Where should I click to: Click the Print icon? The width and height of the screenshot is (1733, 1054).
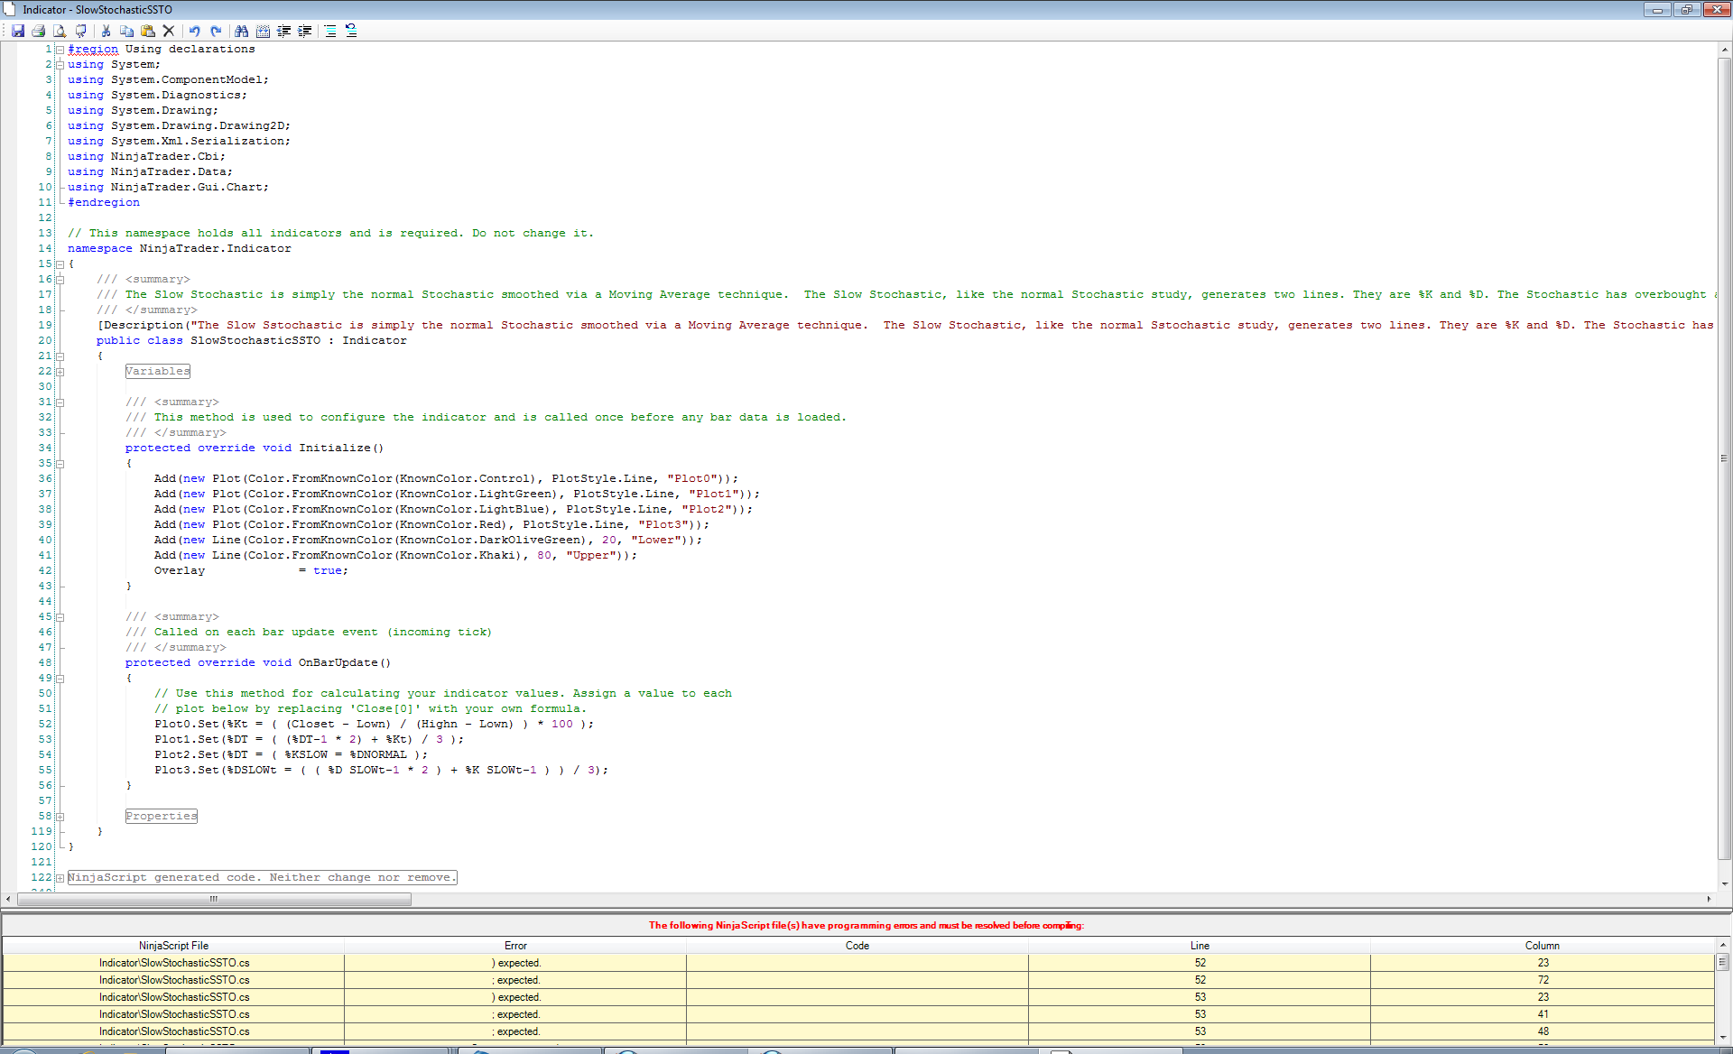click(39, 31)
